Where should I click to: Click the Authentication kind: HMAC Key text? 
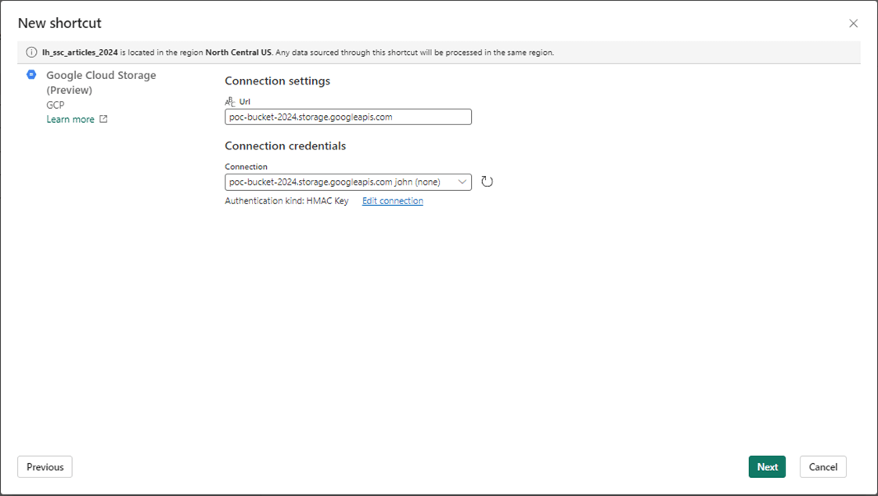tap(286, 201)
